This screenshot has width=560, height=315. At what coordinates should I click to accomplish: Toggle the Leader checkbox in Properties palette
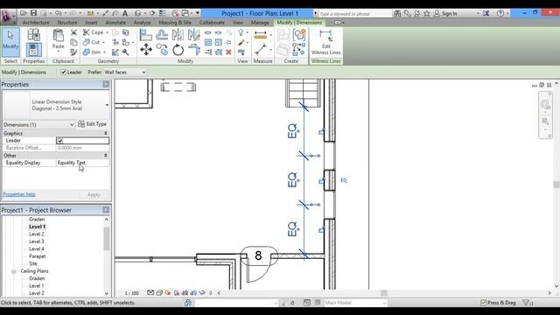coord(59,141)
